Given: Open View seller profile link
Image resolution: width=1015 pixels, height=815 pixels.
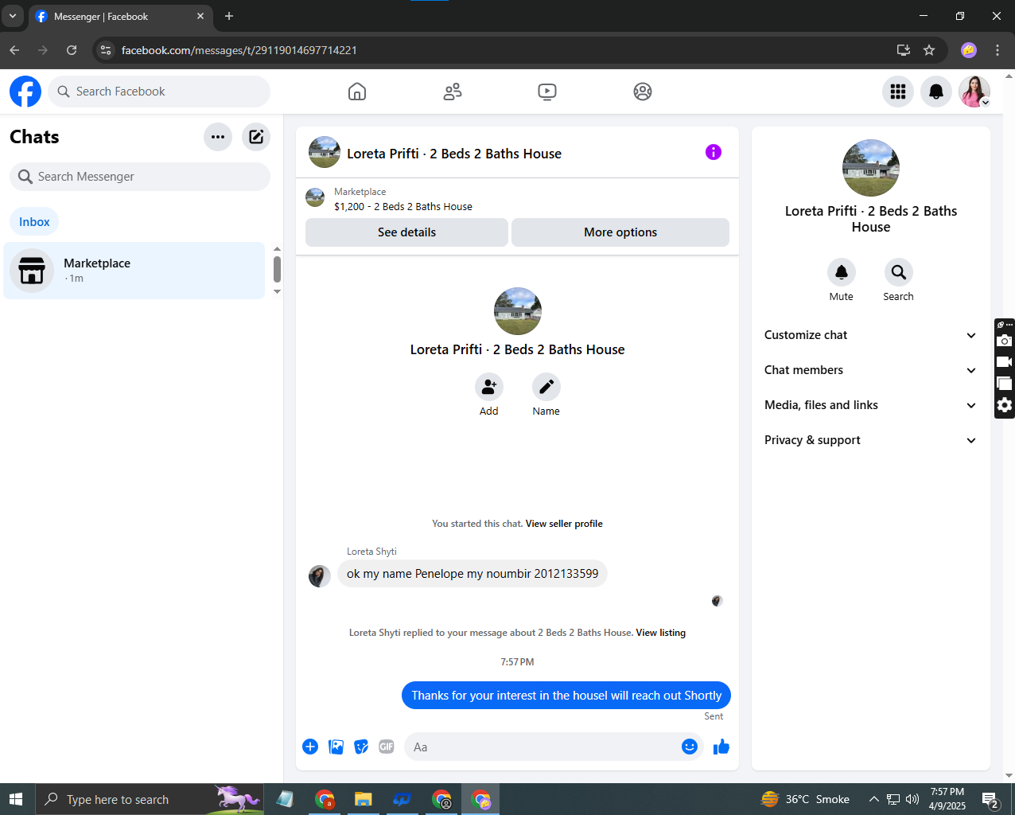Looking at the screenshot, I should click(564, 524).
